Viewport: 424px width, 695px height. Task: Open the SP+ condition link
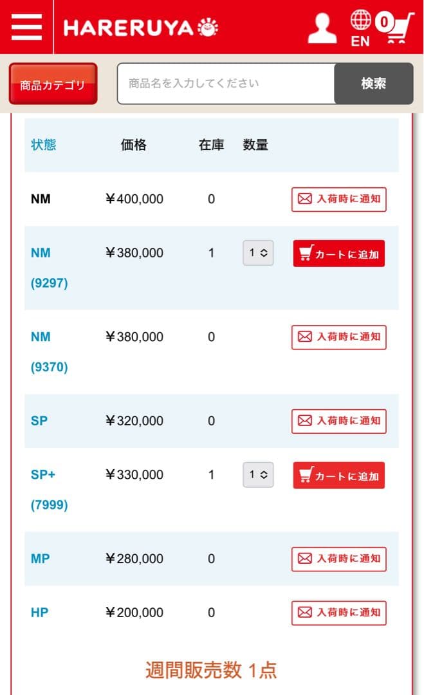click(43, 475)
